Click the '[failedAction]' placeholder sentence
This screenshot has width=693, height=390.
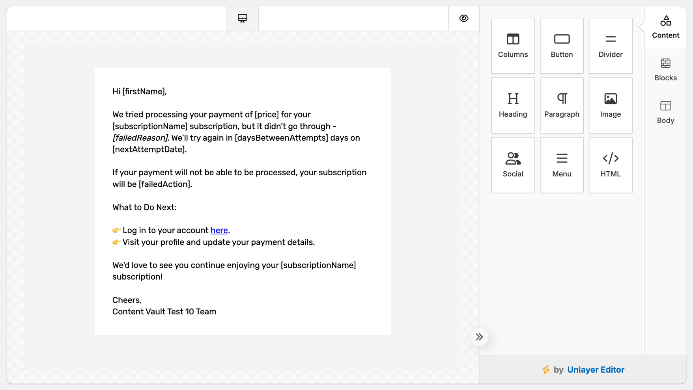239,178
